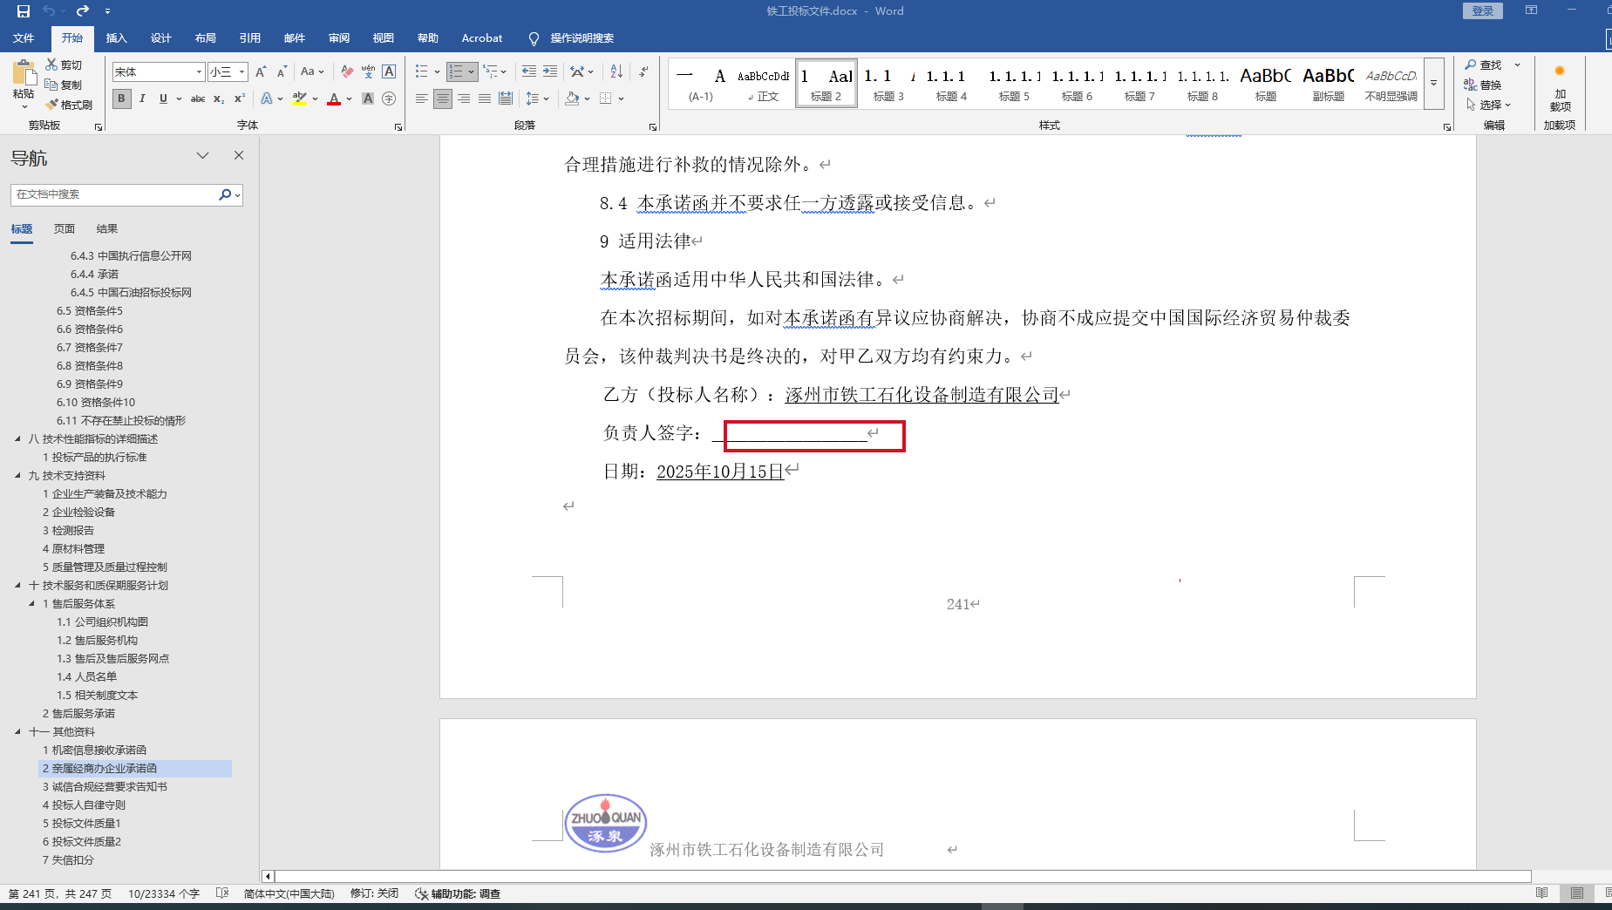Screen dimensions: 1612x910
Task: Close the navigation pane
Action: pyautogui.click(x=239, y=155)
